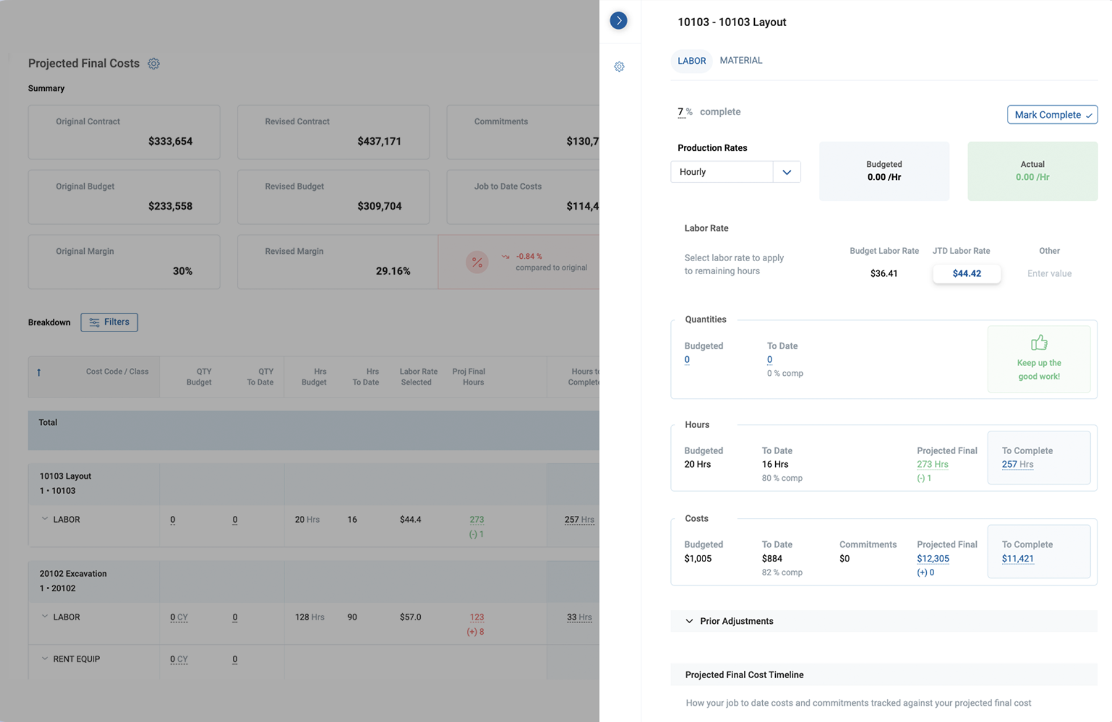
Task: Expand RENT EQUIP row chevron
Action: click(x=45, y=658)
